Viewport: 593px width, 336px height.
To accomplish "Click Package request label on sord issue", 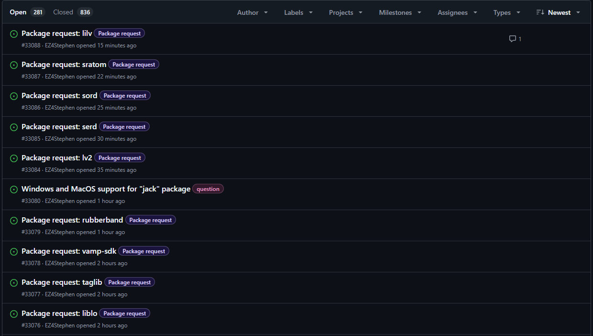I will pos(125,96).
